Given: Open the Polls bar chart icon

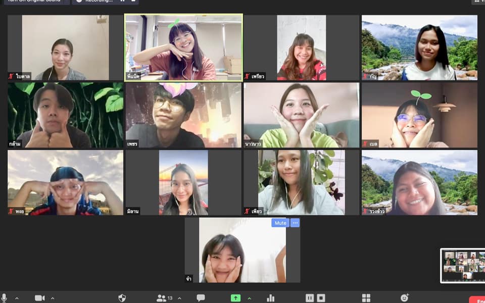Looking at the screenshot, I should [271, 298].
